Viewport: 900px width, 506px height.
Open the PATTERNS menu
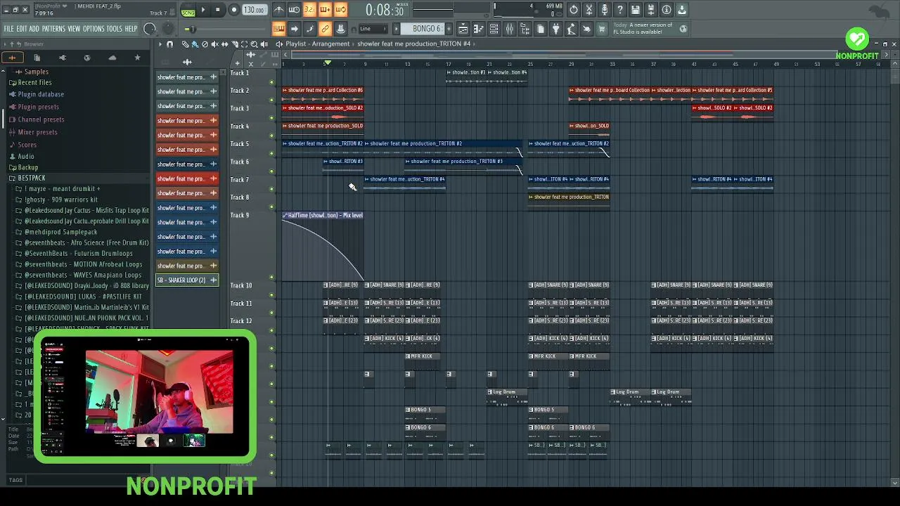(53, 29)
